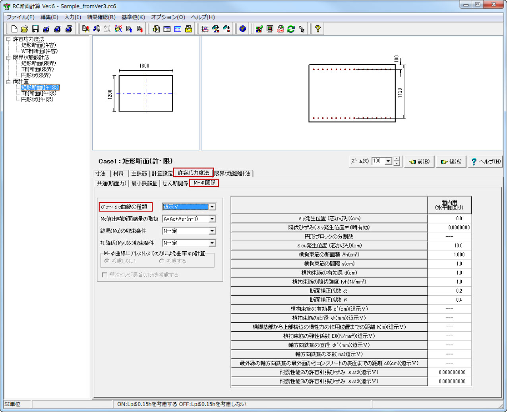This screenshot has height=412, width=507.
Task: Click the yellow question mark help icon
Action: [317, 29]
